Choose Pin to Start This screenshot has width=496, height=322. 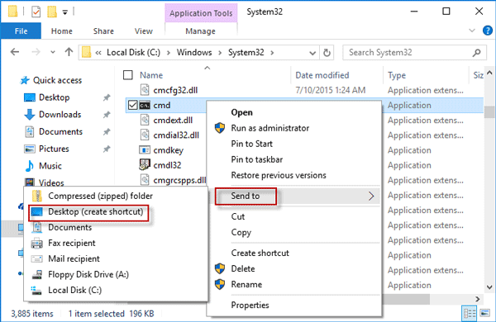click(252, 144)
